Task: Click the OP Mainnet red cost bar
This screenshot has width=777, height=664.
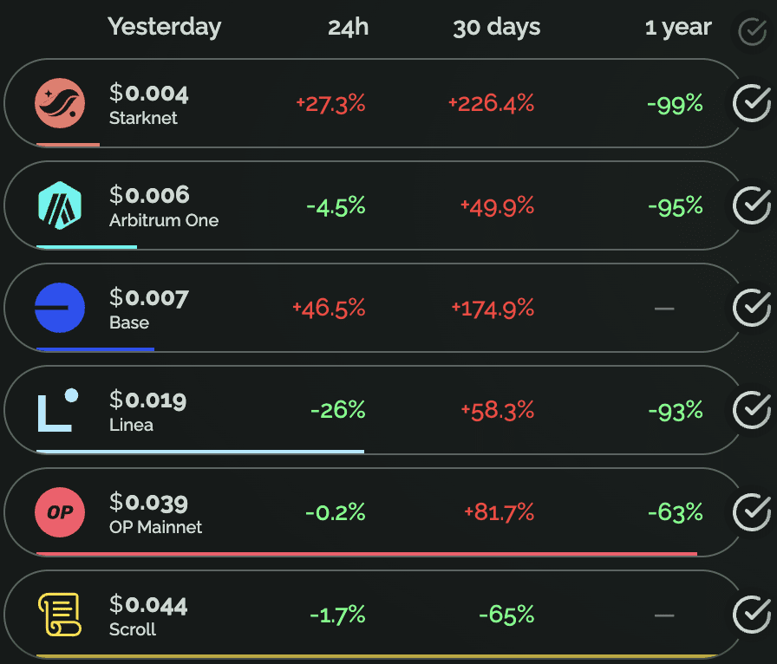Action: click(x=366, y=553)
